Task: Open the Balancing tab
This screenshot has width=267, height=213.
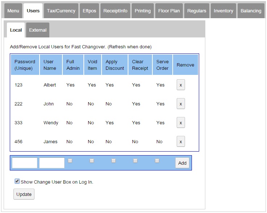Action: 251,11
